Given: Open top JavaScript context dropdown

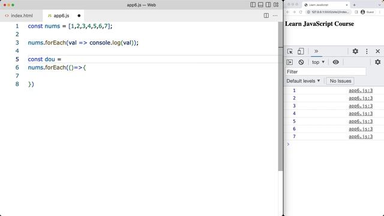Looking at the screenshot, I should pos(318,62).
